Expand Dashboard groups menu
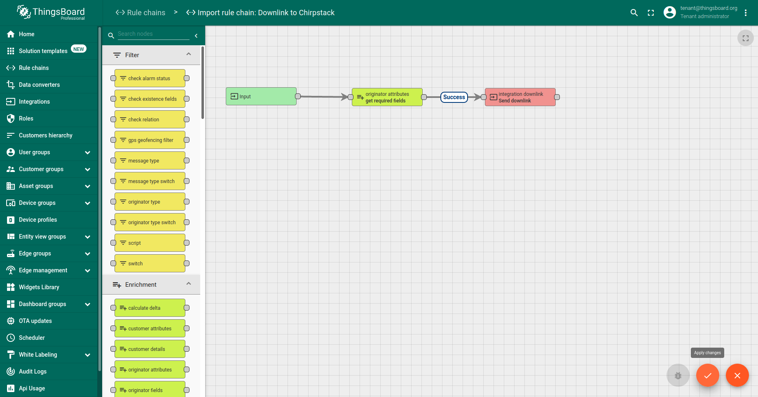 (x=87, y=304)
